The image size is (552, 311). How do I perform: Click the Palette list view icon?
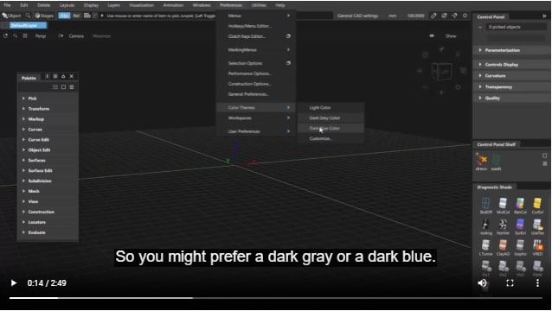tap(55, 86)
